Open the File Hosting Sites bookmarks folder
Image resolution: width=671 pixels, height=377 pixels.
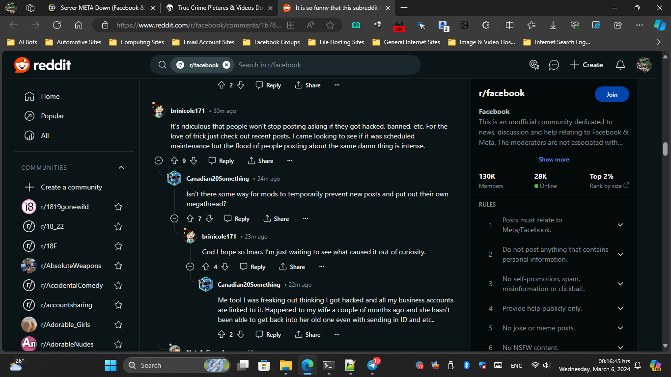tap(336, 42)
